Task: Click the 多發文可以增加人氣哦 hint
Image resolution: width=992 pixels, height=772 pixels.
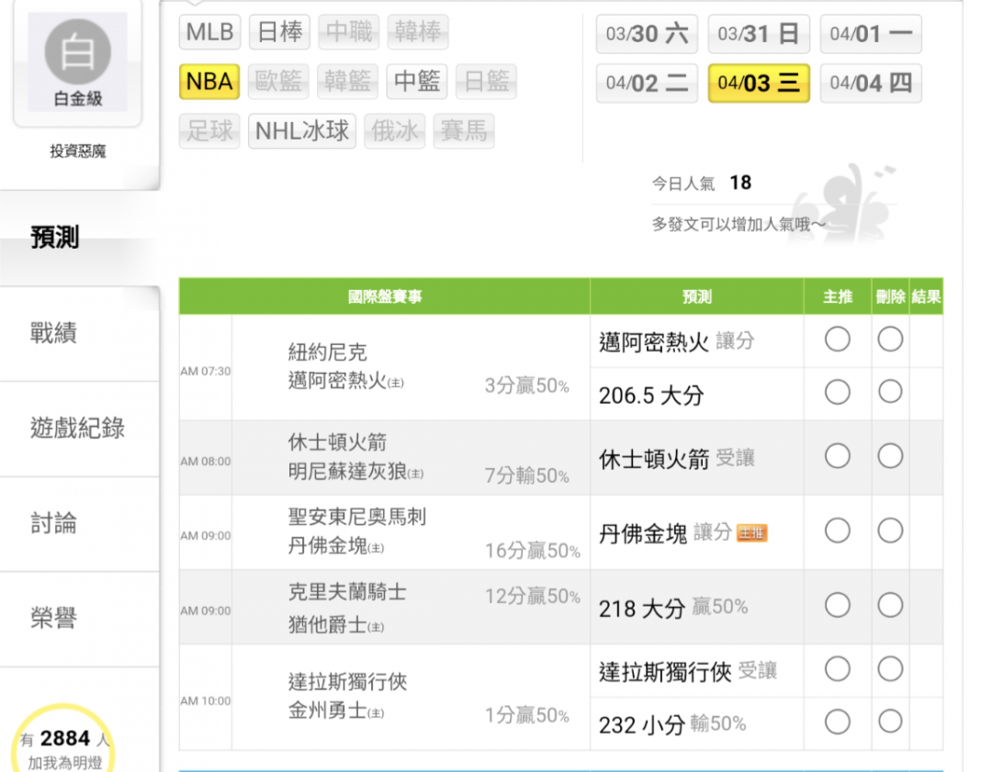Action: 738,225
